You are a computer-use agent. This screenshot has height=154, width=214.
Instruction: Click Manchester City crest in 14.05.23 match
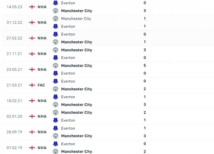(55, 11)
